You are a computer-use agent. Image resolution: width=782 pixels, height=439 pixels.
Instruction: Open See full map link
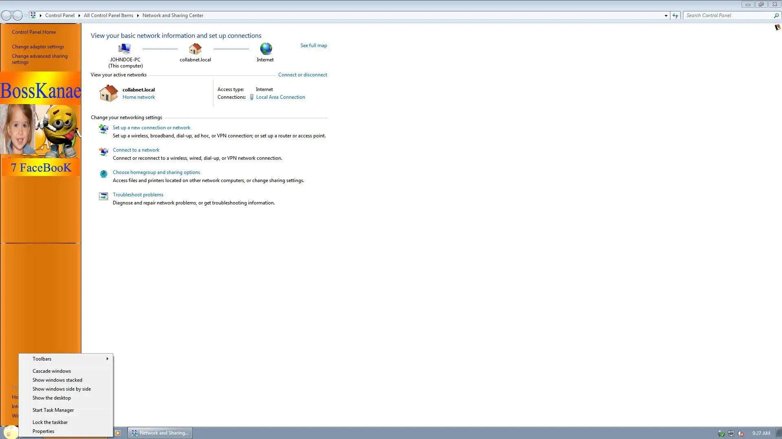(x=313, y=46)
